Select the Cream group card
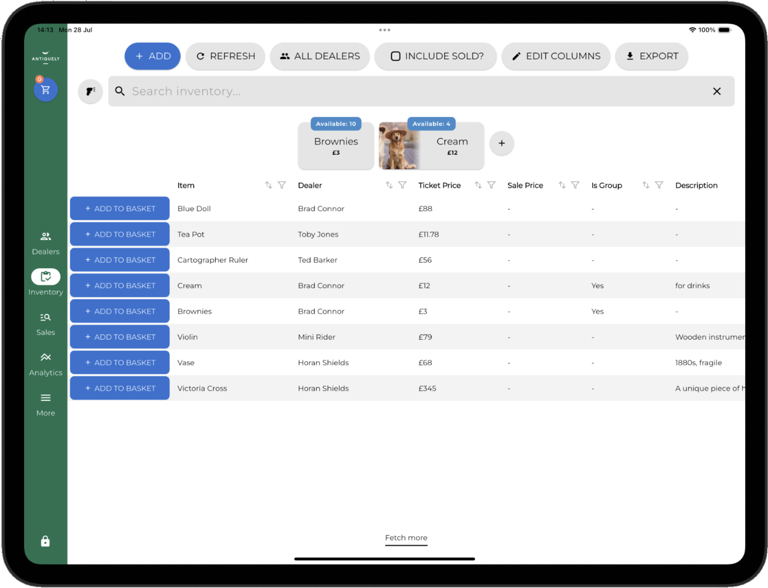The image size is (768, 588). 432,145
